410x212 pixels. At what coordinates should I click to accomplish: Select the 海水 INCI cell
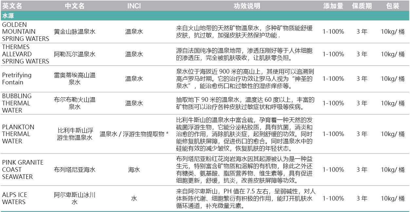(134, 169)
